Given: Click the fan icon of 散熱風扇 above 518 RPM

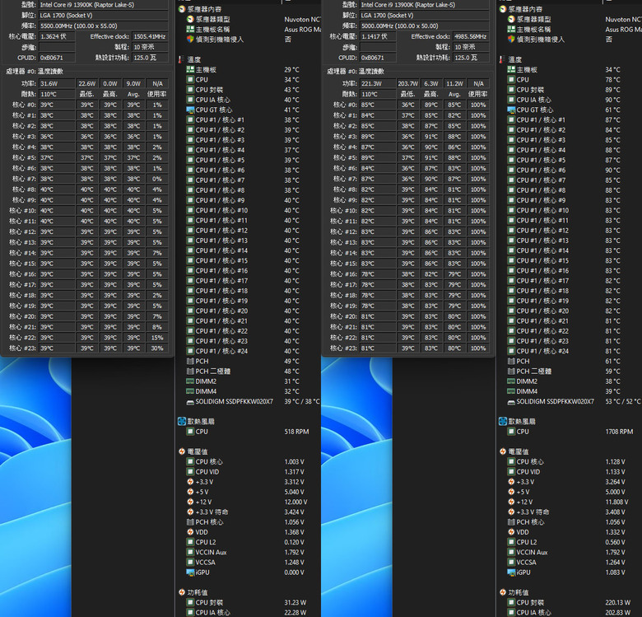Looking at the screenshot, I should [182, 421].
